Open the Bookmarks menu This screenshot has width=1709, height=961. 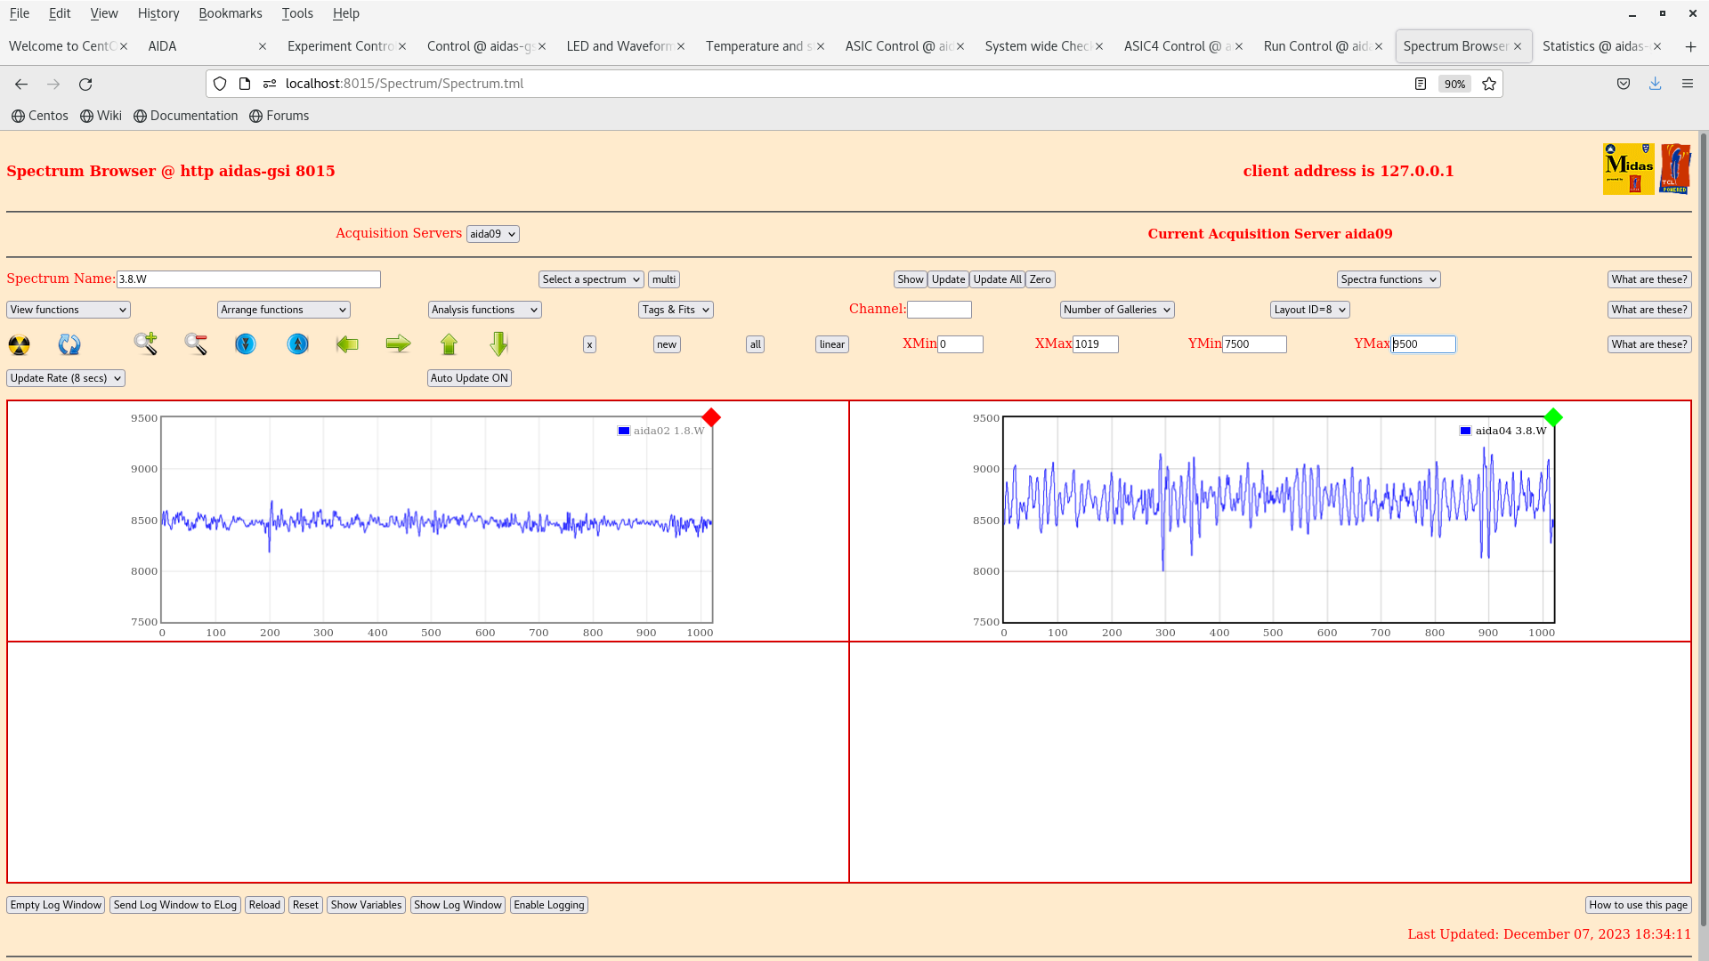pos(230,13)
